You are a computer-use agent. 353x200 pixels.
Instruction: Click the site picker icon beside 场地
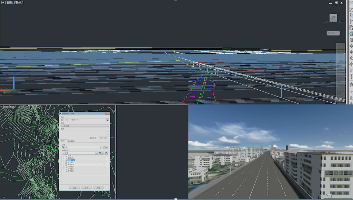[106, 147]
